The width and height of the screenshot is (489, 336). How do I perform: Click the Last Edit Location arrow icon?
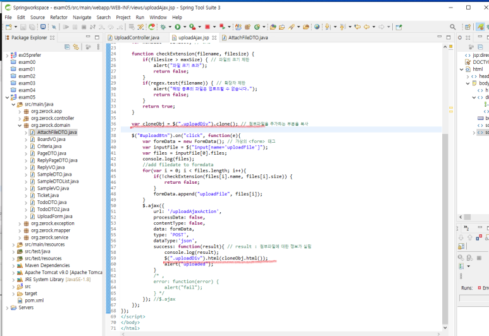(357, 27)
